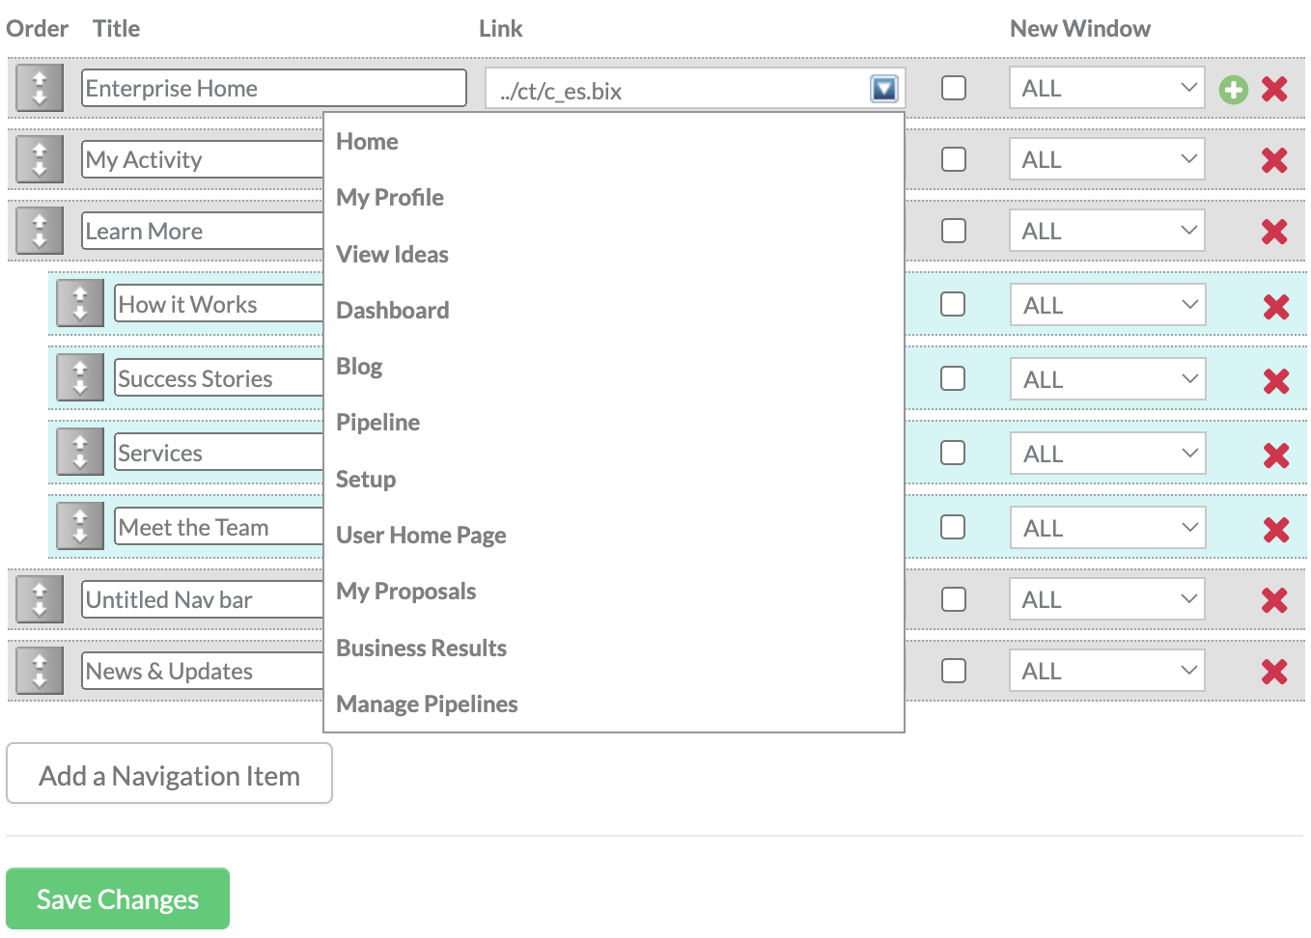Pick Pipeline from the link list
The height and width of the screenshot is (938, 1311).
click(378, 423)
